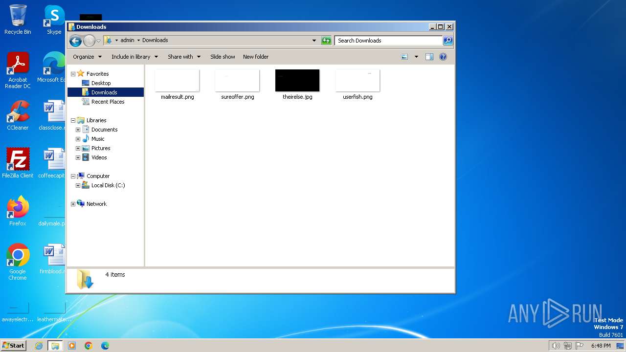Select Local Disk (C:) in navigation pane
Image resolution: width=626 pixels, height=352 pixels.
click(108, 185)
